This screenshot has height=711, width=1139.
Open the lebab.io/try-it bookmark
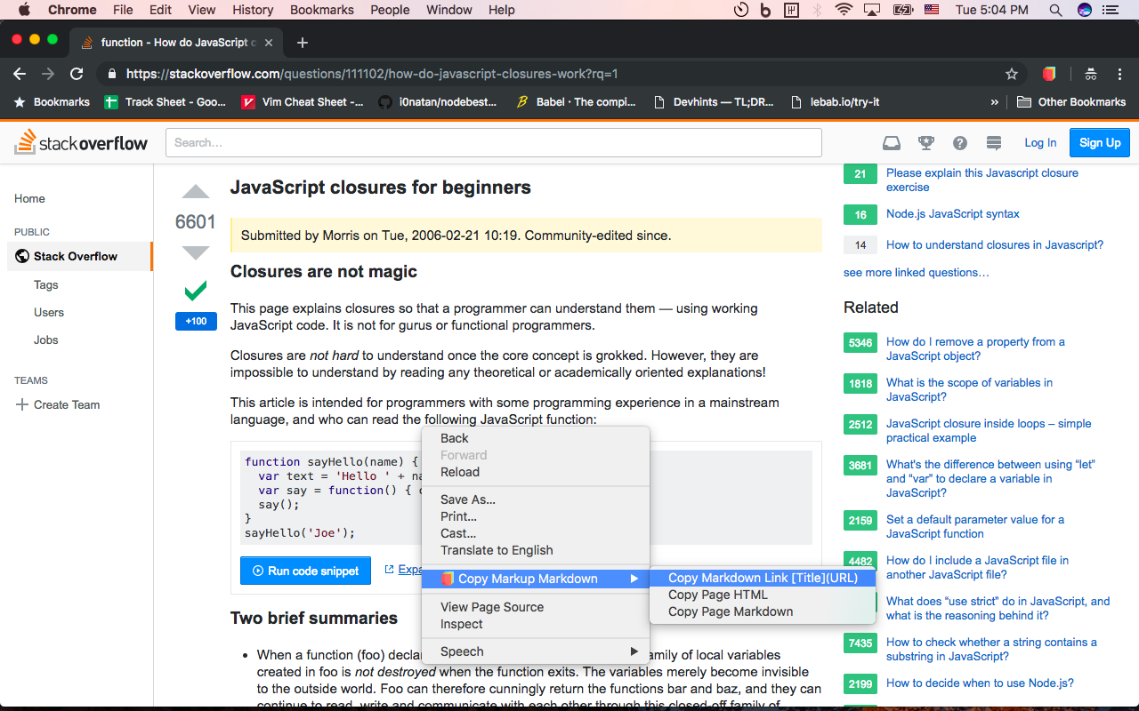point(834,102)
